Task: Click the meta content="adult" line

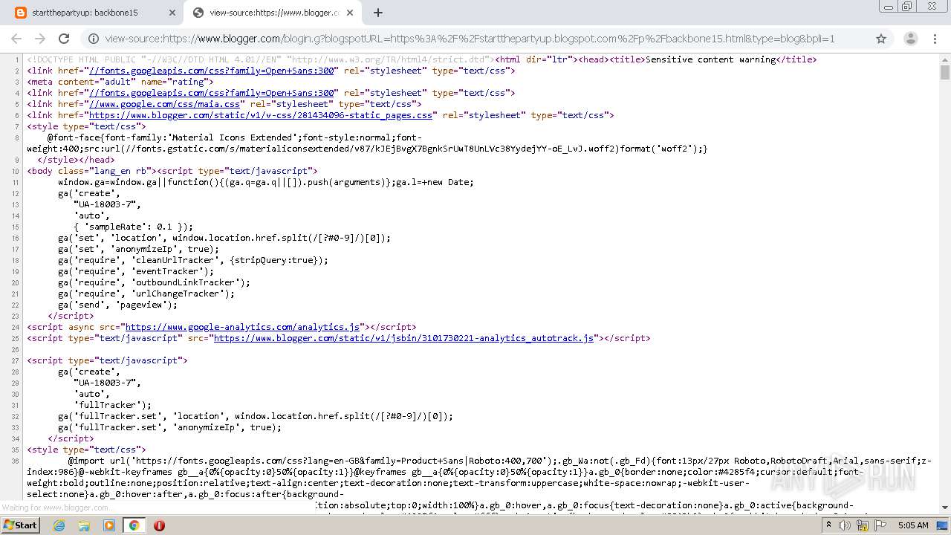Action: [x=120, y=82]
